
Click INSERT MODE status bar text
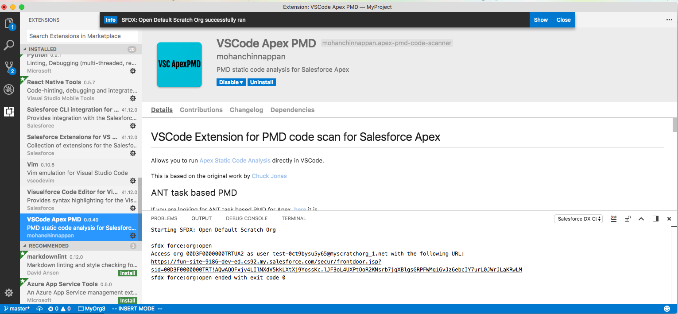[x=137, y=309]
